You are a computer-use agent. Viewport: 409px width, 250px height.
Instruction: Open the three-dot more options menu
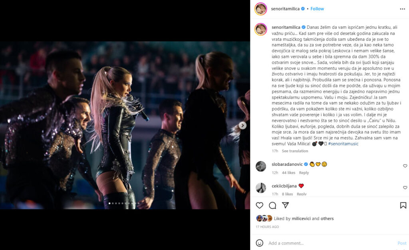[402, 9]
